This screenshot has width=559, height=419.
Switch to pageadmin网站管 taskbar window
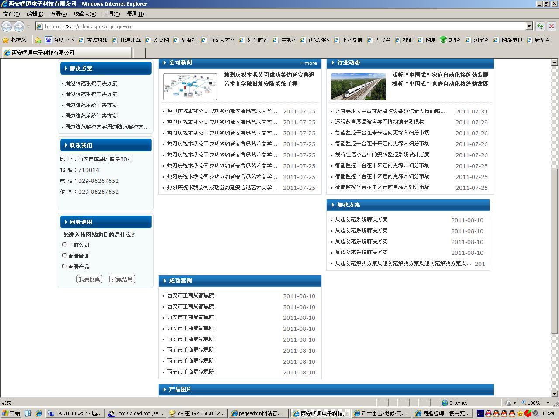tap(258, 413)
